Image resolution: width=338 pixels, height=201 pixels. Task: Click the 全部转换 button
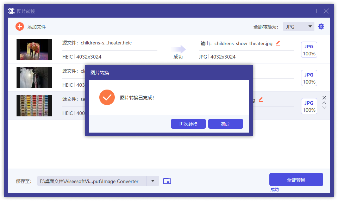(x=296, y=179)
